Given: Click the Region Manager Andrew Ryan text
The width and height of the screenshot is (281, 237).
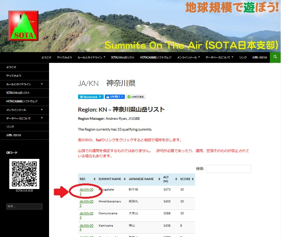Looking at the screenshot, I should [109, 119].
